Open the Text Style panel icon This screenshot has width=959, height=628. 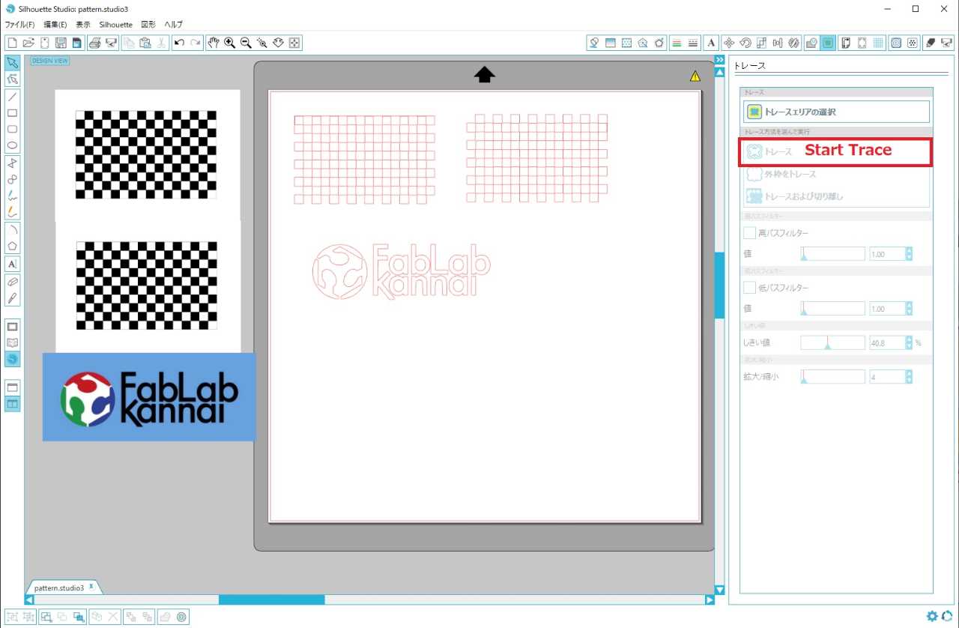[x=711, y=43]
